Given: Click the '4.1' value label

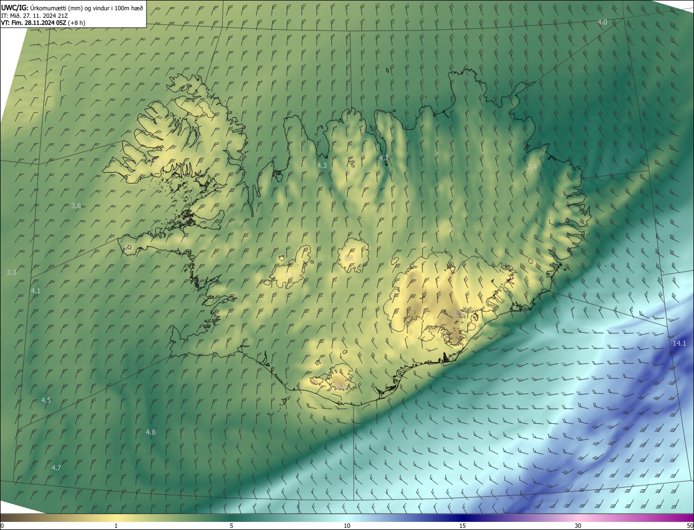Looking at the screenshot, I should (36, 291).
